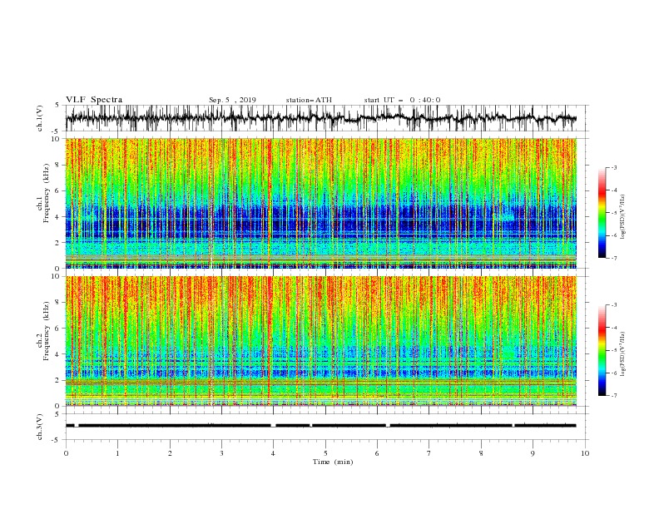Click the '10' tick on time axis
The width and height of the screenshot is (659, 509).
585,453
